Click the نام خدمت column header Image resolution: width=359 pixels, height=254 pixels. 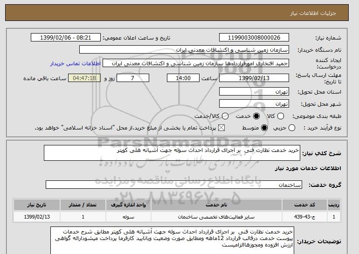pyautogui.click(x=216, y=205)
